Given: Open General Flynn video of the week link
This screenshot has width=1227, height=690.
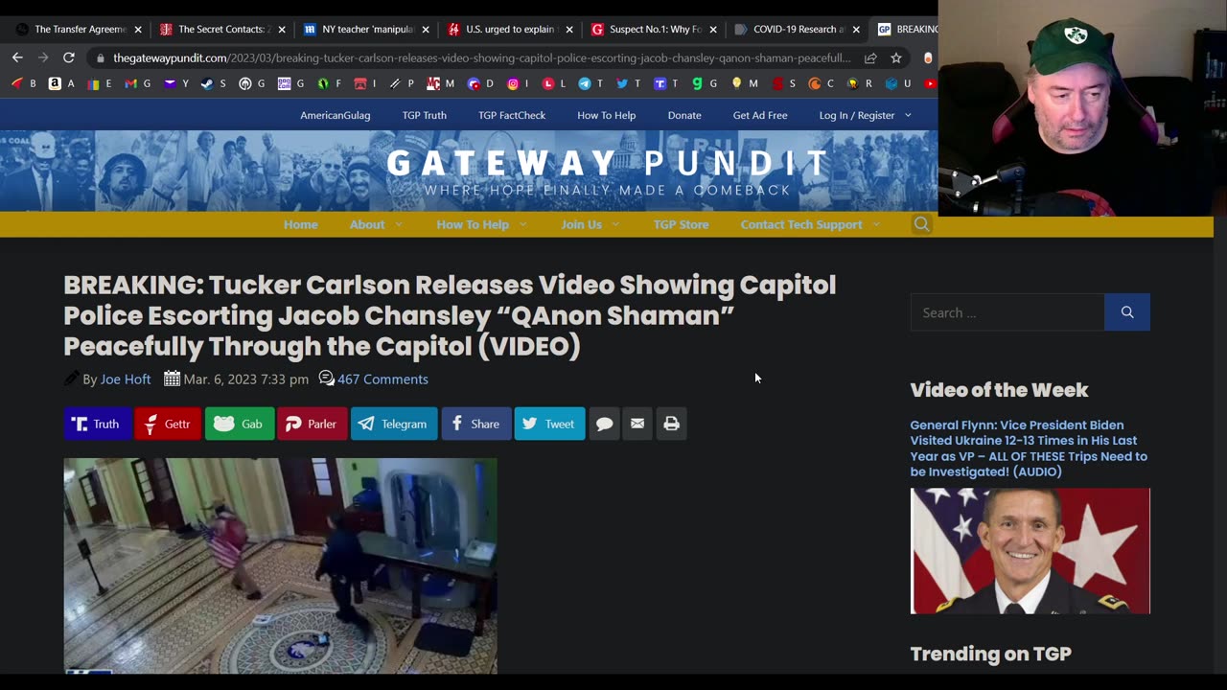Looking at the screenshot, I should pos(1029,448).
